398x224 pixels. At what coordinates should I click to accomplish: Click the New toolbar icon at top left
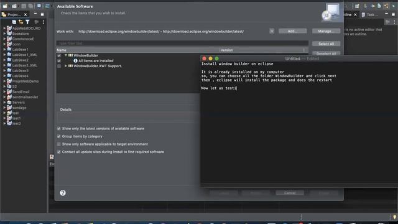click(5, 6)
